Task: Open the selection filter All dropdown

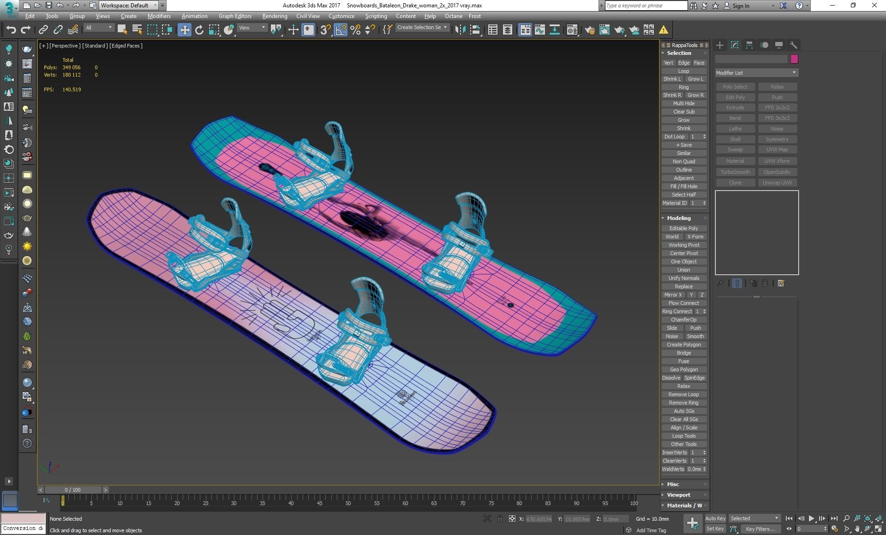Action: click(x=99, y=28)
